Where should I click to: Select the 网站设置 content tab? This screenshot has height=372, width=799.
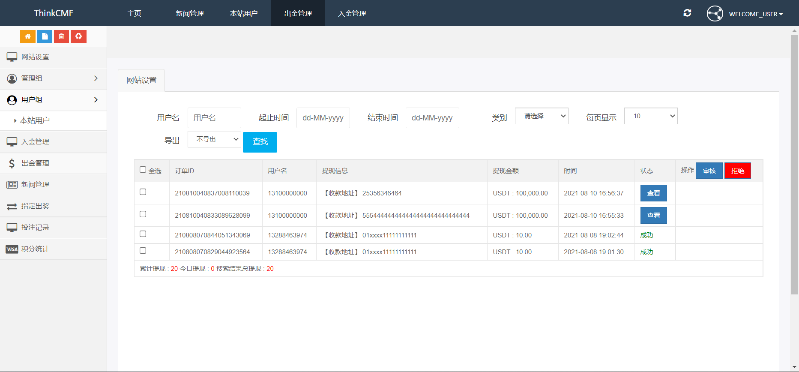141,80
